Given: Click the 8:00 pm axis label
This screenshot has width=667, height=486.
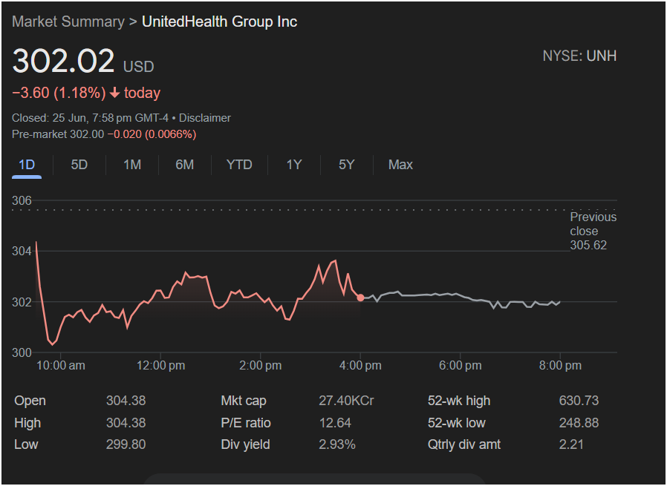Looking at the screenshot, I should 560,365.
